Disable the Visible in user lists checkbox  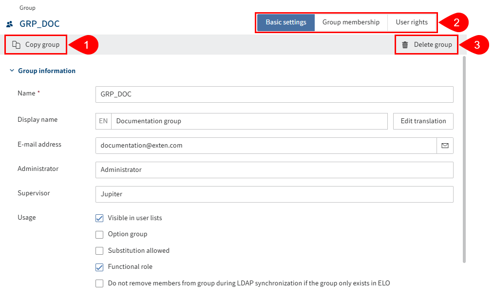click(x=99, y=218)
